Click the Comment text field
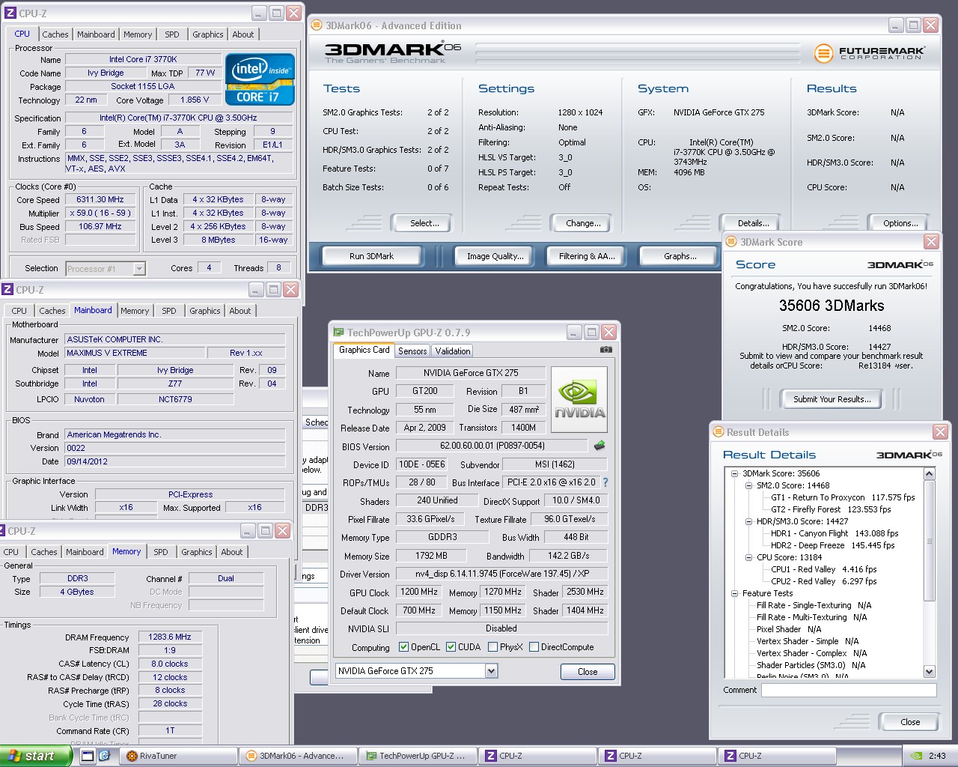 (848, 690)
